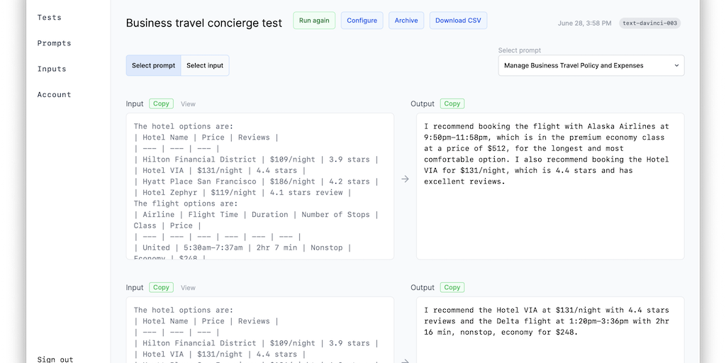Copy the first input text
This screenshot has width=726, height=363.
coord(161,104)
